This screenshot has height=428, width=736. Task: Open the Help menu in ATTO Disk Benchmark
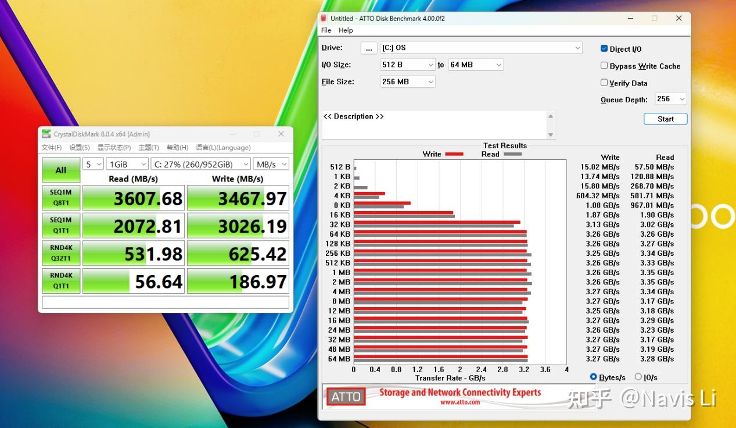pyautogui.click(x=346, y=30)
